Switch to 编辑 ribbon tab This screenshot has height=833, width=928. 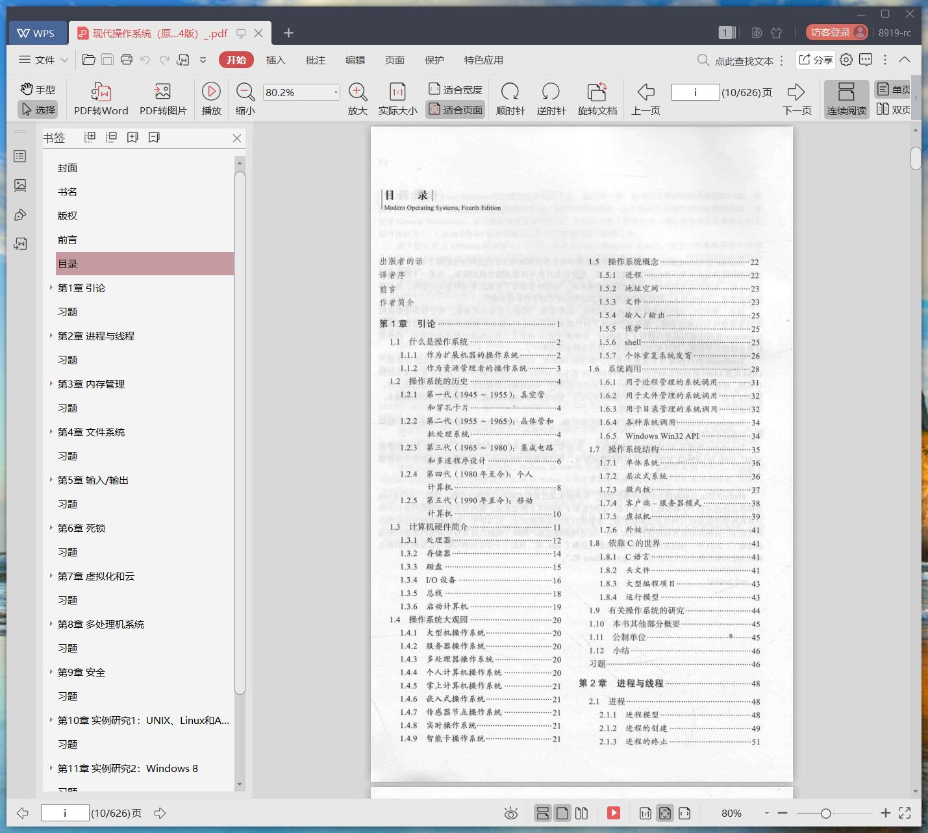coord(355,60)
